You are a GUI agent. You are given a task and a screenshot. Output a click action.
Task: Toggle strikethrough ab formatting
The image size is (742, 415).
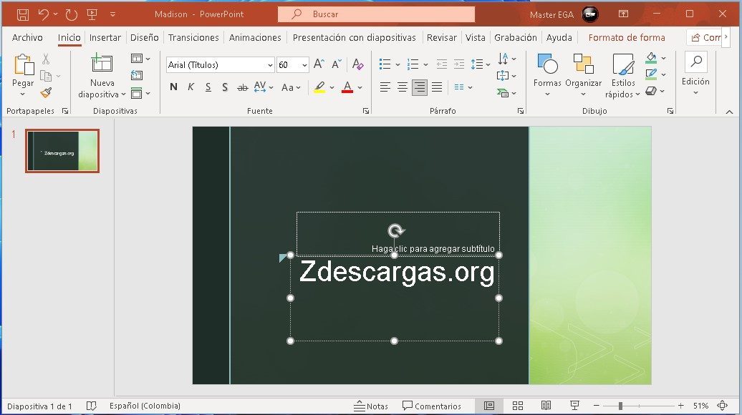point(242,87)
